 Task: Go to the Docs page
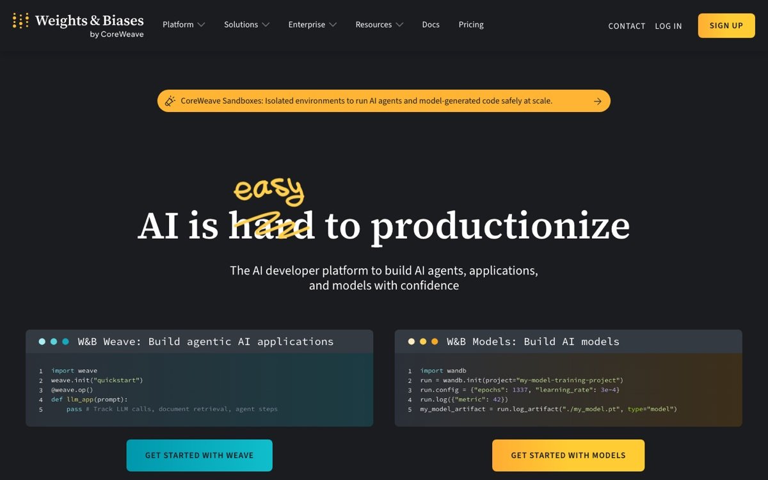(x=431, y=24)
